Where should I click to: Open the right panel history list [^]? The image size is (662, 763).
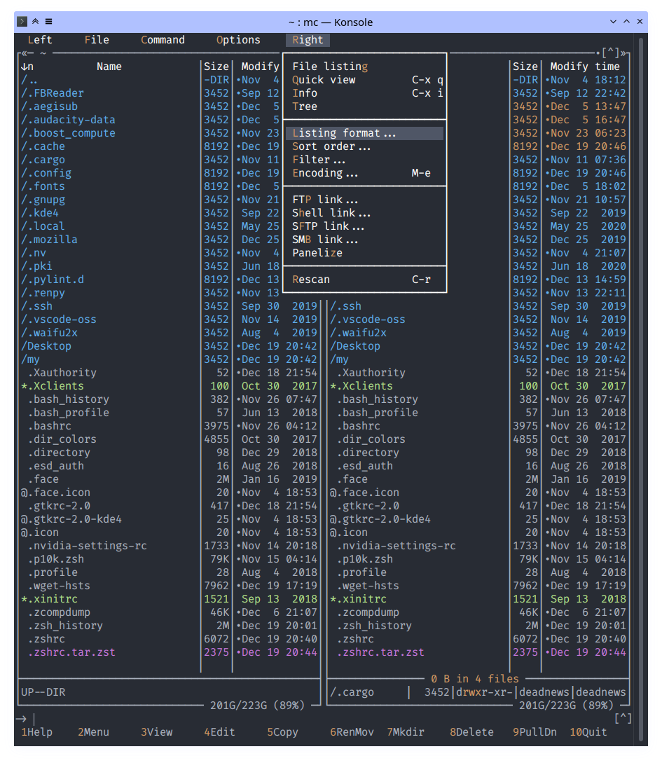(610, 53)
